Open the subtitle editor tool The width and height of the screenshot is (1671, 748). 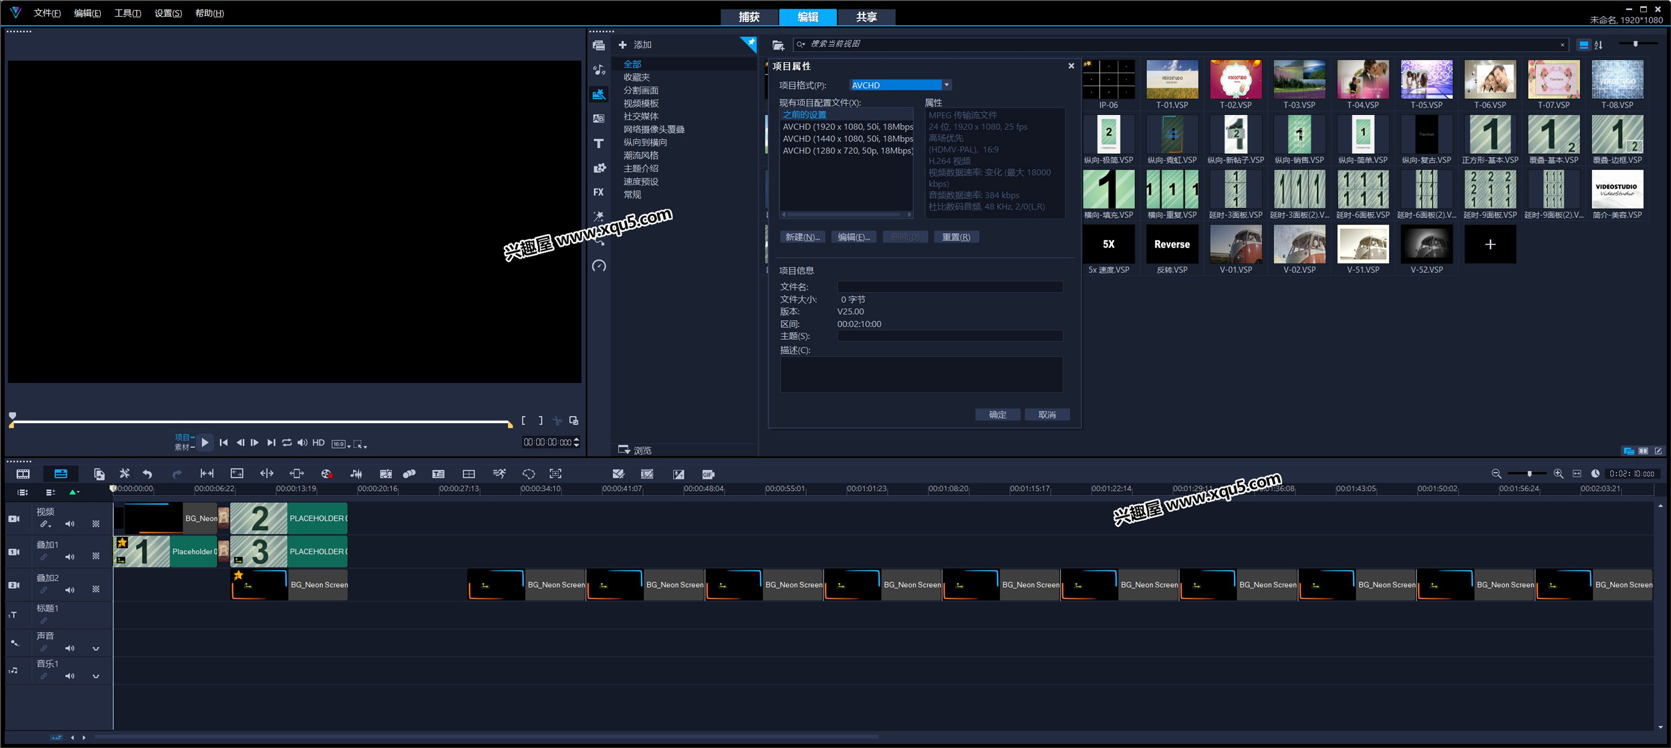point(438,474)
